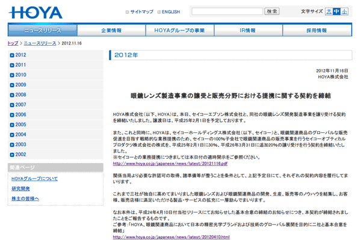Click the 検索 search button
The height and width of the screenshot is (240, 361).
(x=272, y=11)
